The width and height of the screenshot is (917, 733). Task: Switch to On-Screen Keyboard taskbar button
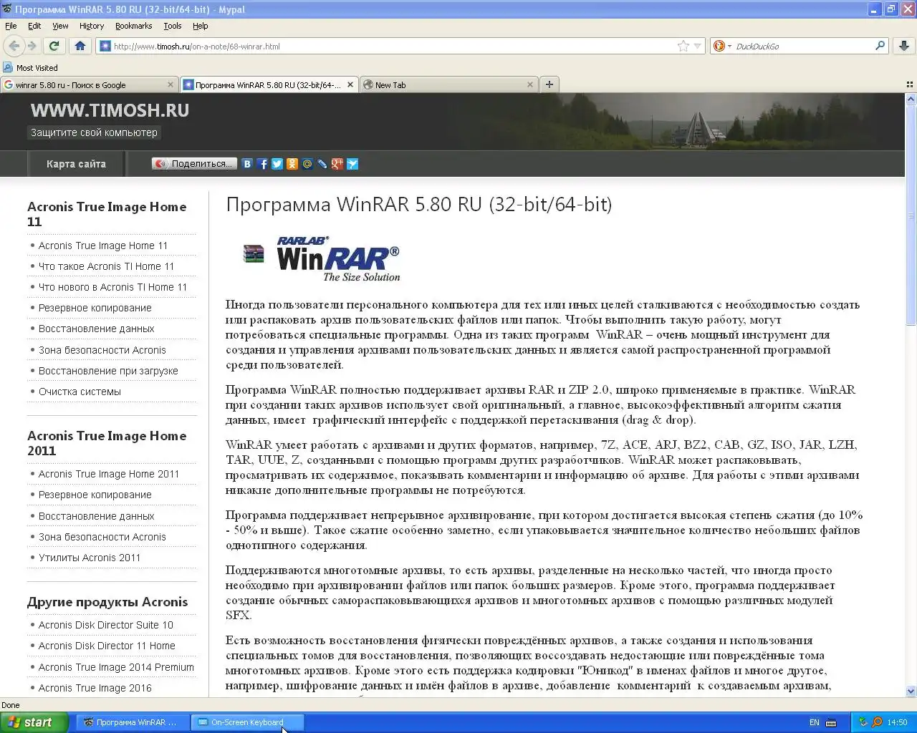pos(248,722)
